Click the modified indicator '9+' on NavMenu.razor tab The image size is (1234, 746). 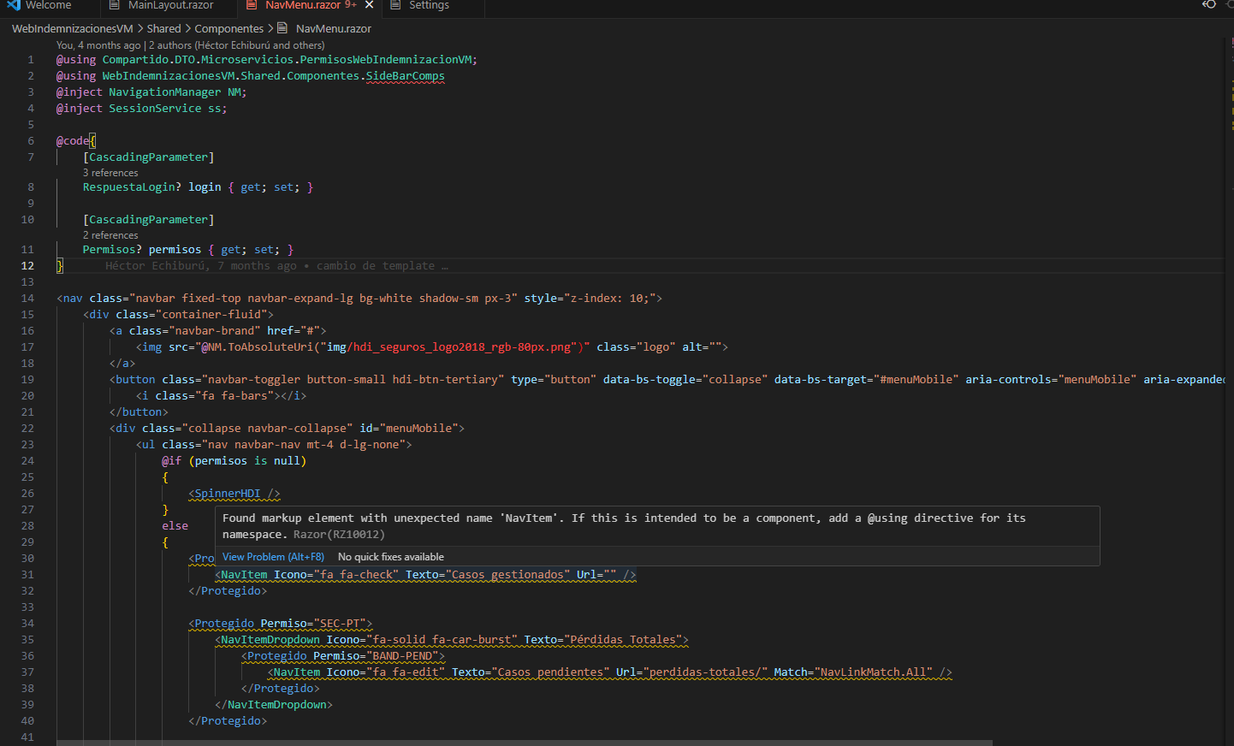pyautogui.click(x=350, y=4)
